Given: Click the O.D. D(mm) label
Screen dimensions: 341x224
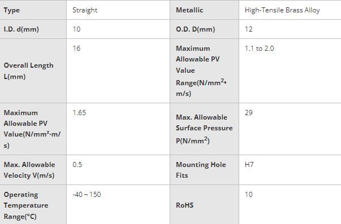Looking at the screenshot, I should (195, 29).
